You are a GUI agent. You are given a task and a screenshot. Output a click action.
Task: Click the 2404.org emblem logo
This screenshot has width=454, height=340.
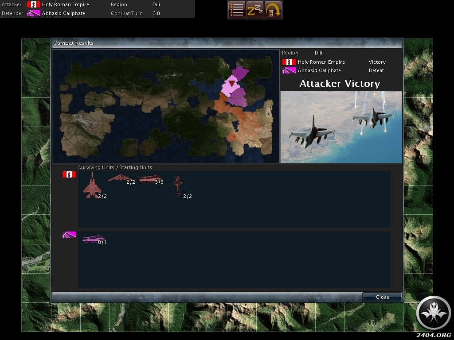tap(434, 313)
